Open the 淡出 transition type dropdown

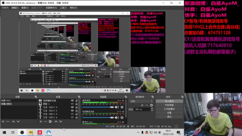click(x=141, y=101)
